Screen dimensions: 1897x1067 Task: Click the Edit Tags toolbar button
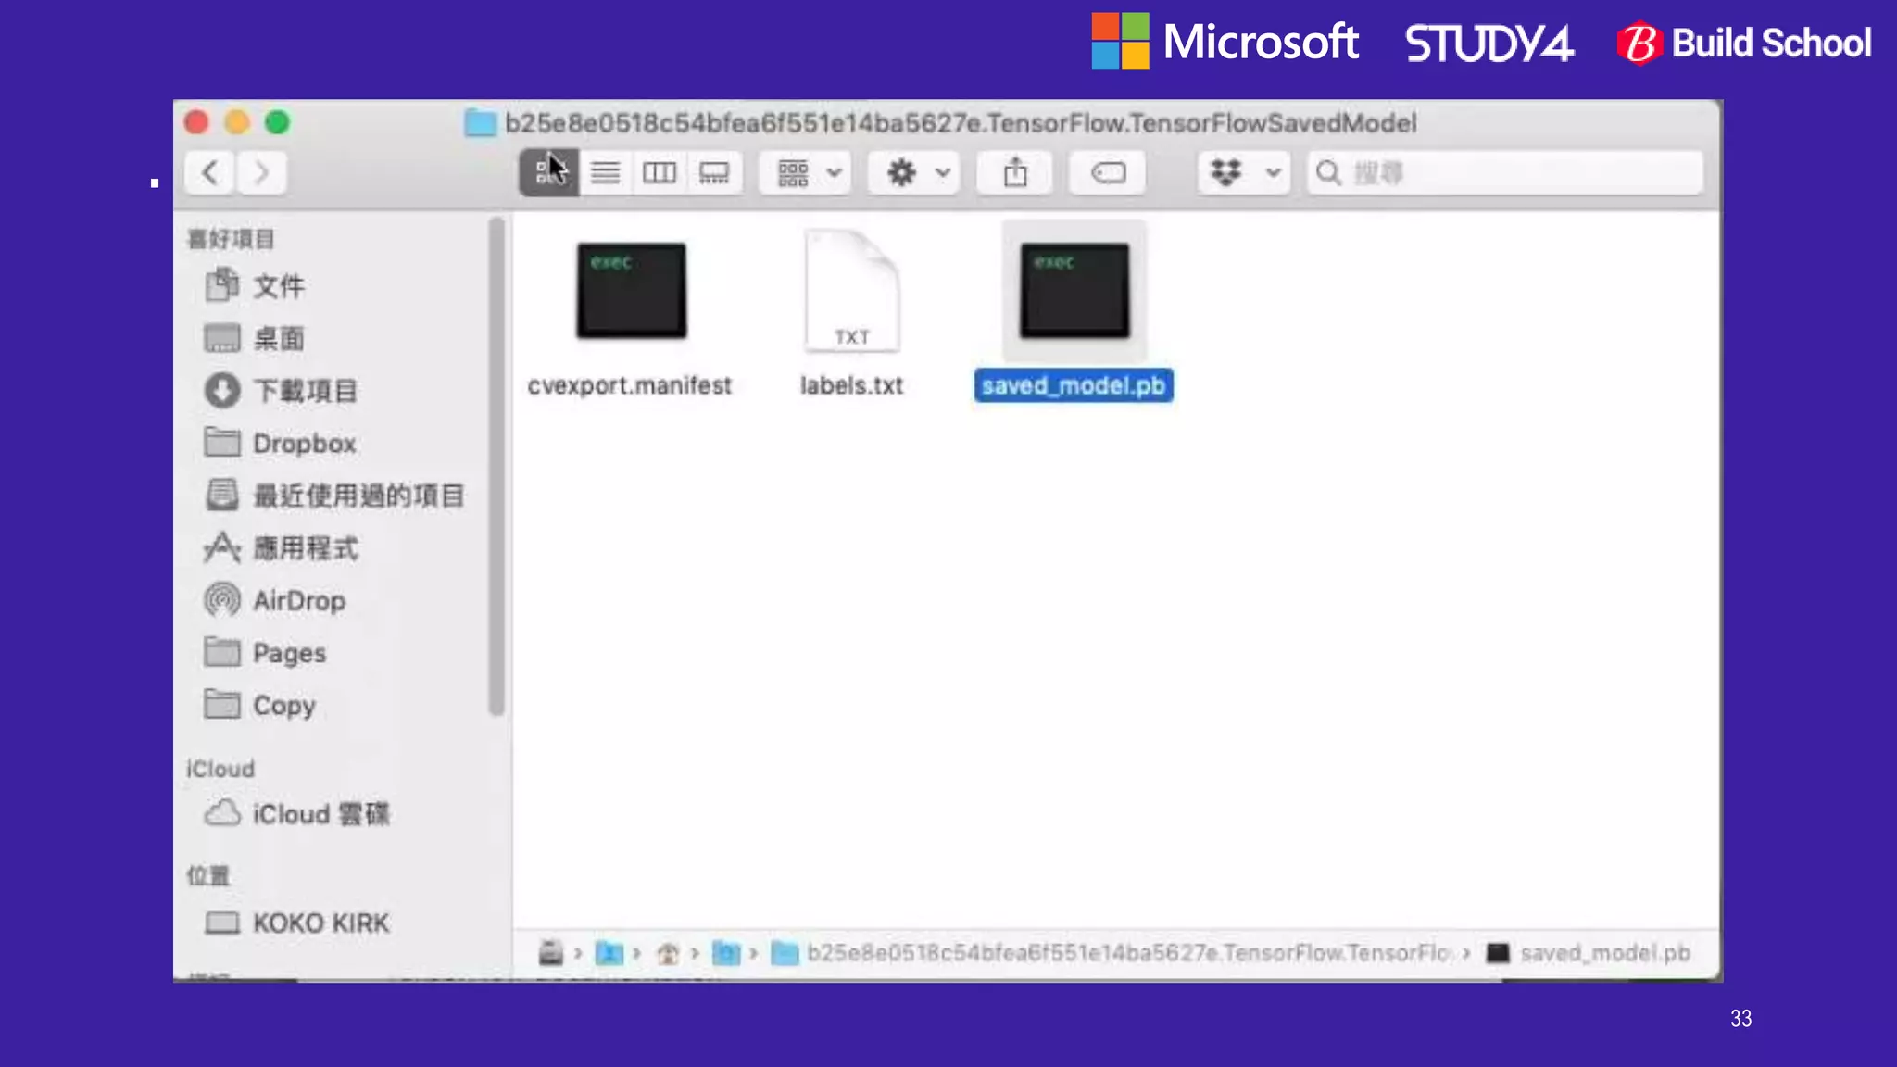(x=1108, y=172)
